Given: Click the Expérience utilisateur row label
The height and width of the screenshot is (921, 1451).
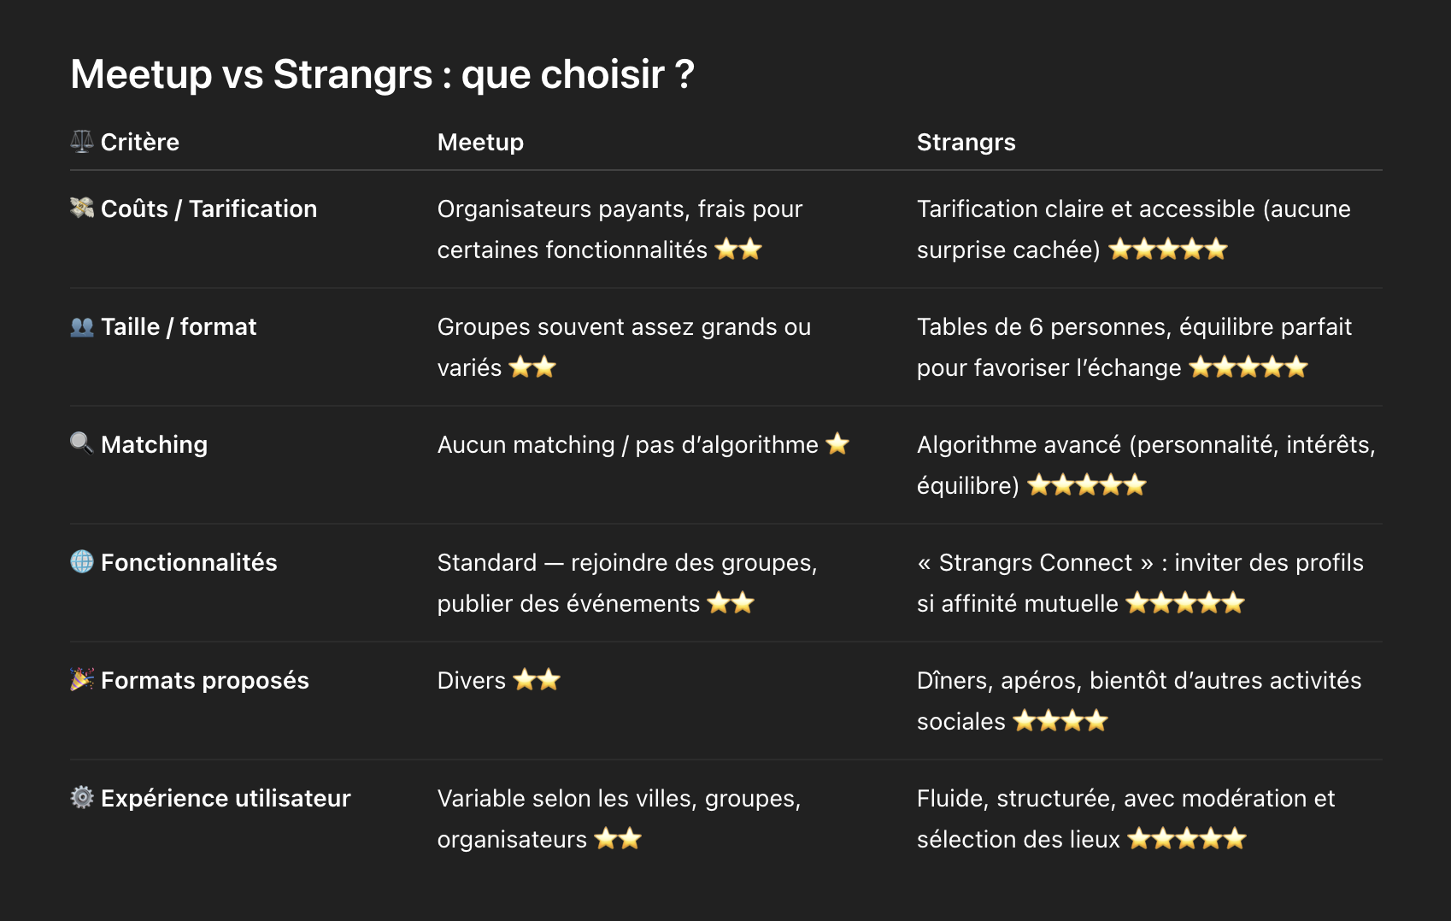Looking at the screenshot, I should 226,798.
